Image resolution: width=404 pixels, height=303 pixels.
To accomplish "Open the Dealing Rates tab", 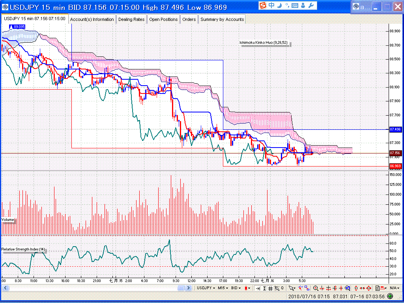I will [x=132, y=19].
